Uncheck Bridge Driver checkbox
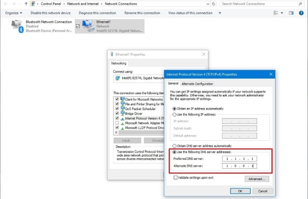Viewport: 308px width, 199px height. point(117,113)
